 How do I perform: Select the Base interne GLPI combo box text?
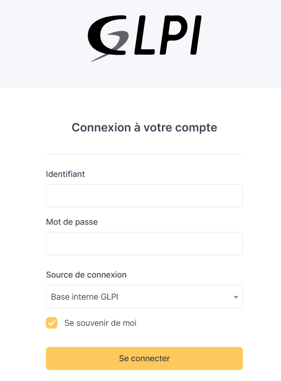85,297
